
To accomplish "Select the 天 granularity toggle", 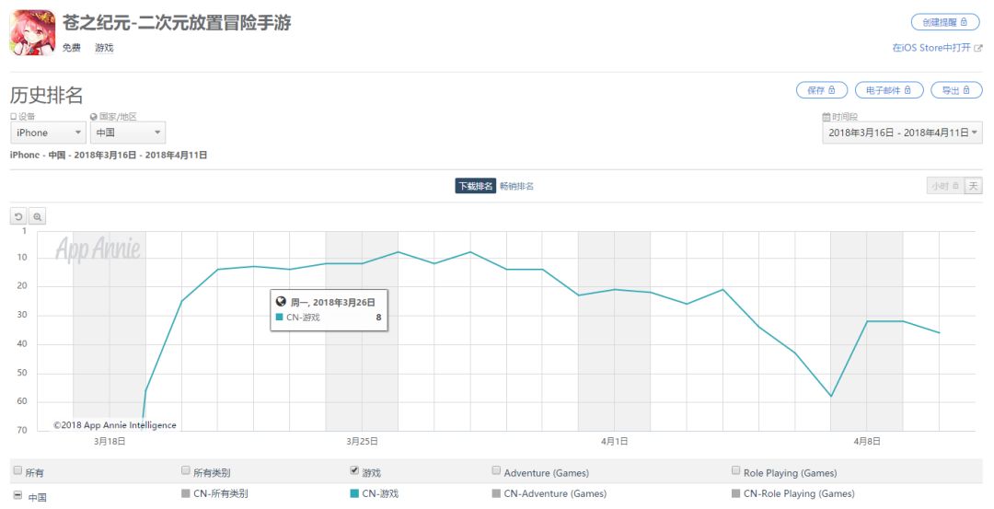I will pyautogui.click(x=973, y=186).
